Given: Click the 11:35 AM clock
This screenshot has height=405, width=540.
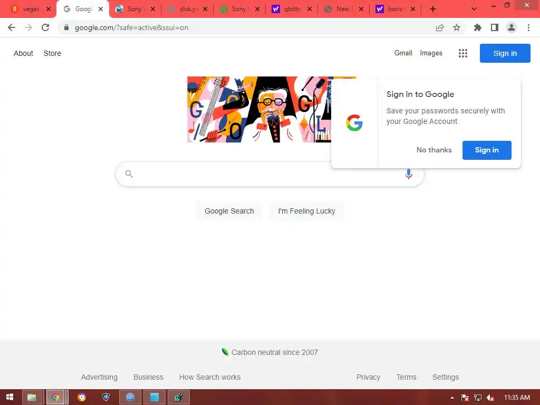Looking at the screenshot, I should click(x=517, y=398).
